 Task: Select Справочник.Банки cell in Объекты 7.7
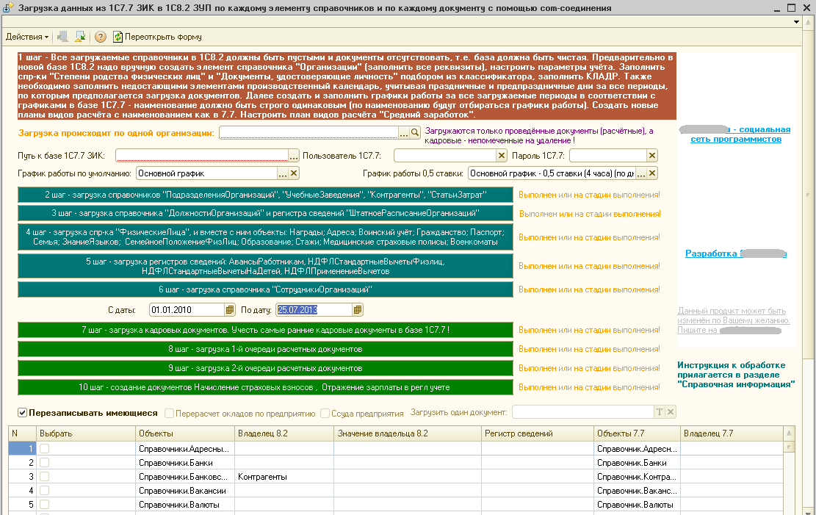tap(637, 462)
